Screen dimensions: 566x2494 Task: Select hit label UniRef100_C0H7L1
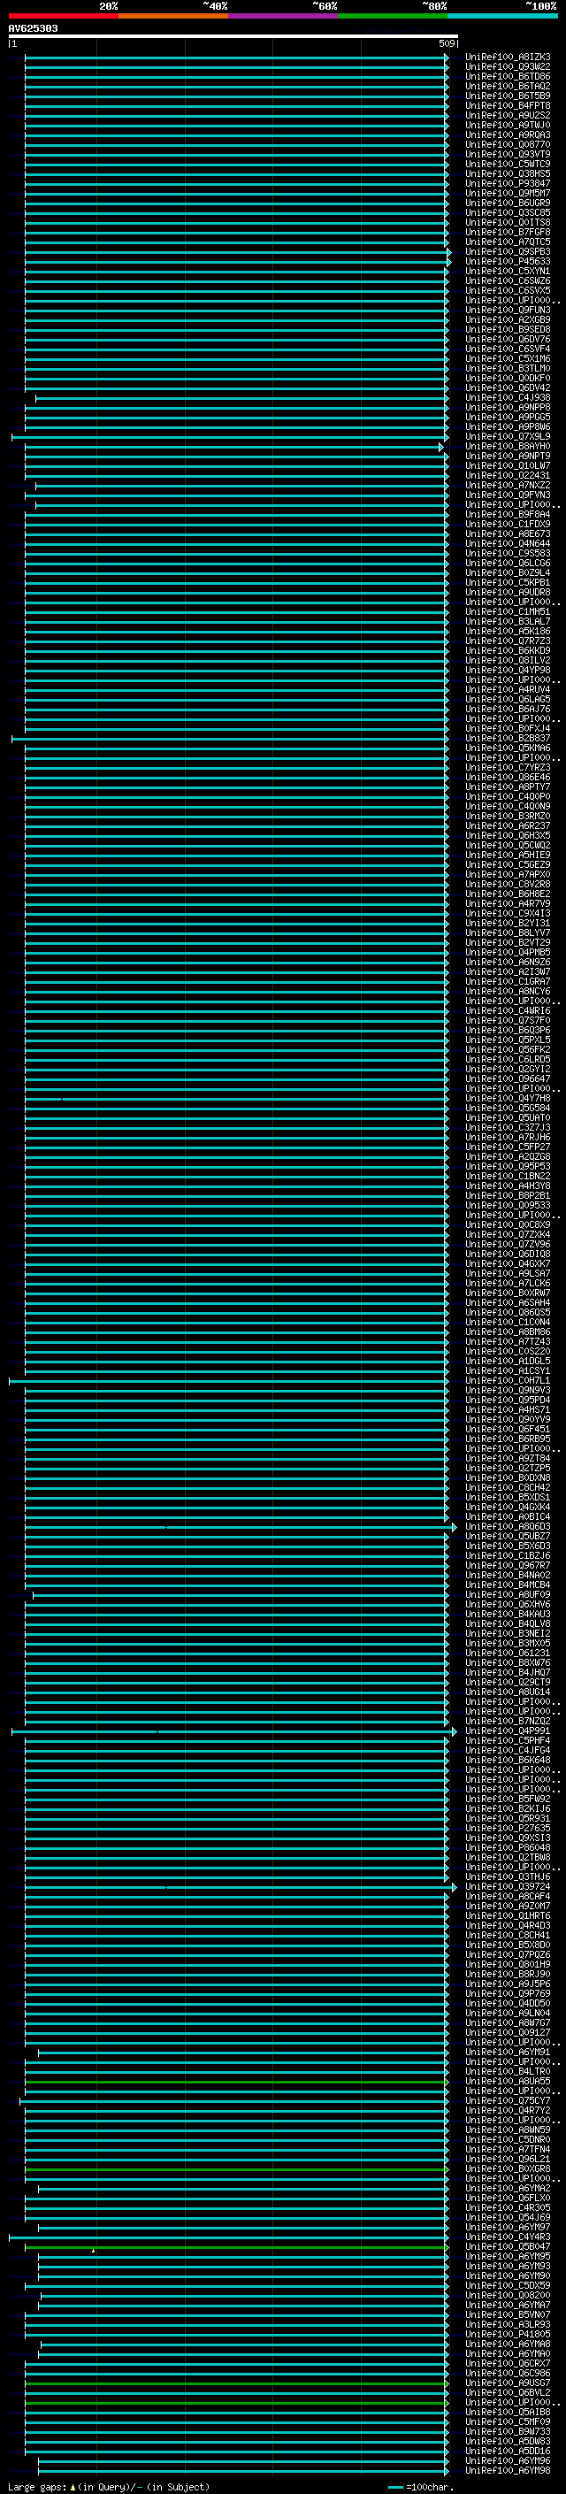pyautogui.click(x=508, y=1381)
